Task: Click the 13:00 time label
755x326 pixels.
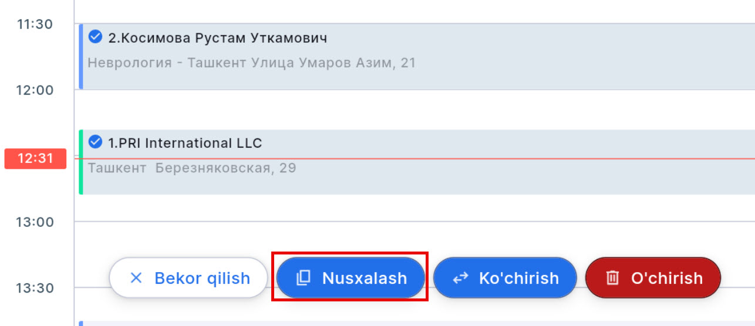Action: pyautogui.click(x=35, y=222)
